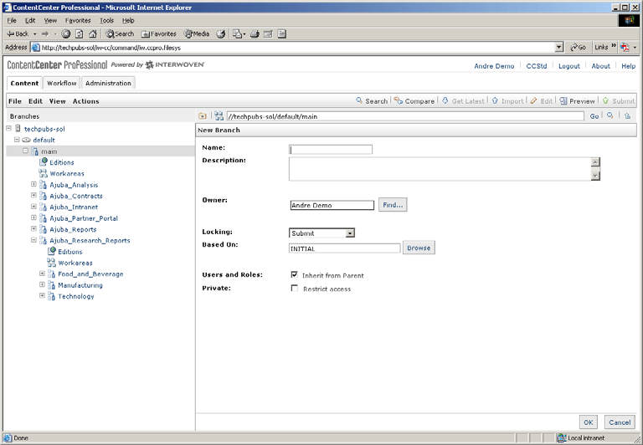Click Technology branch icon
This screenshot has width=643, height=445.
51,296
